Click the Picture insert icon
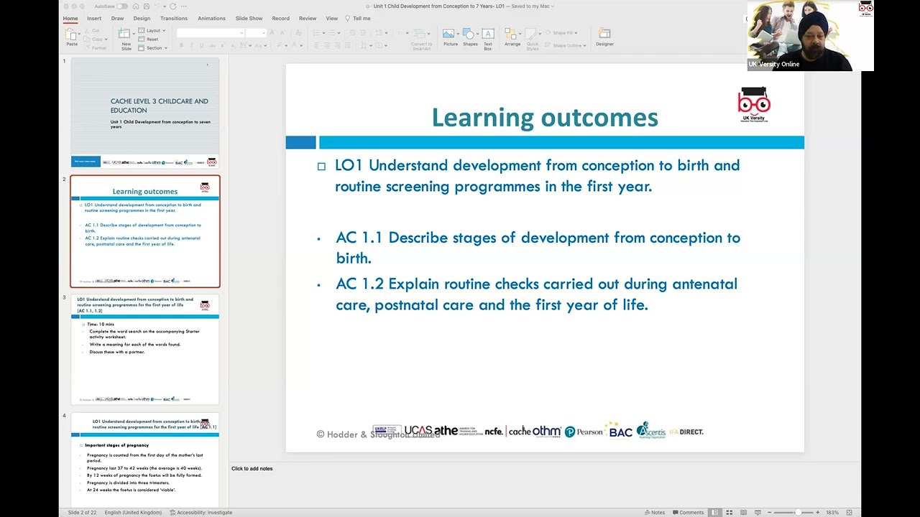The height and width of the screenshot is (517, 920). pos(448,34)
